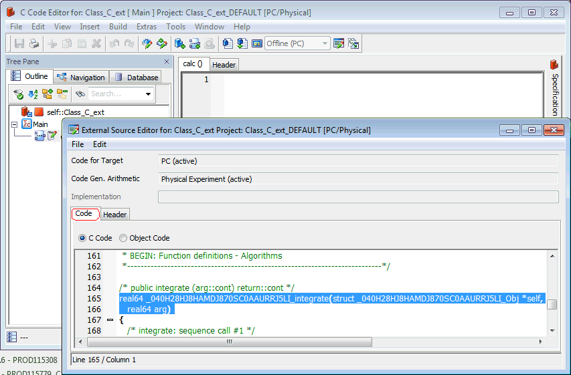The image size is (571, 375).
Task: Select the calc () tab
Action: coord(193,64)
